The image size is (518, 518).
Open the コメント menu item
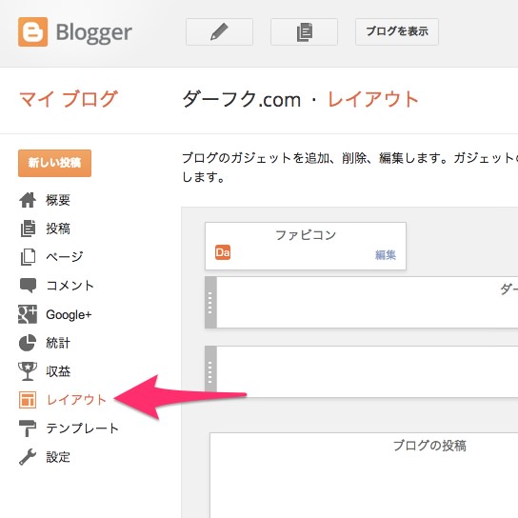pyautogui.click(x=70, y=286)
